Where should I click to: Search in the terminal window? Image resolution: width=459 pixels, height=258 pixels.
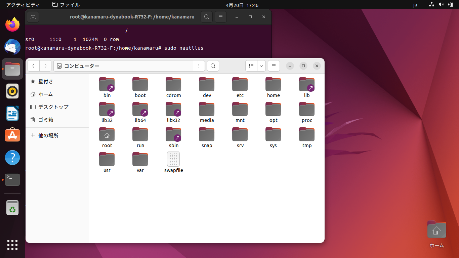tap(206, 17)
